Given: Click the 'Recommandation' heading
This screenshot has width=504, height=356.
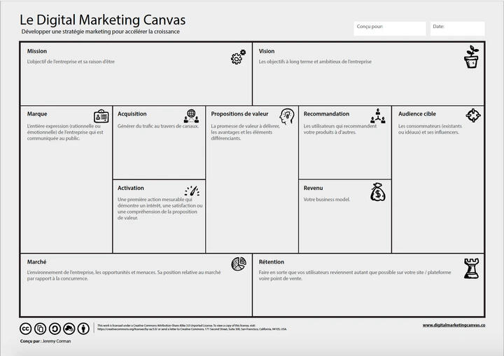Looking at the screenshot, I should [x=326, y=114].
